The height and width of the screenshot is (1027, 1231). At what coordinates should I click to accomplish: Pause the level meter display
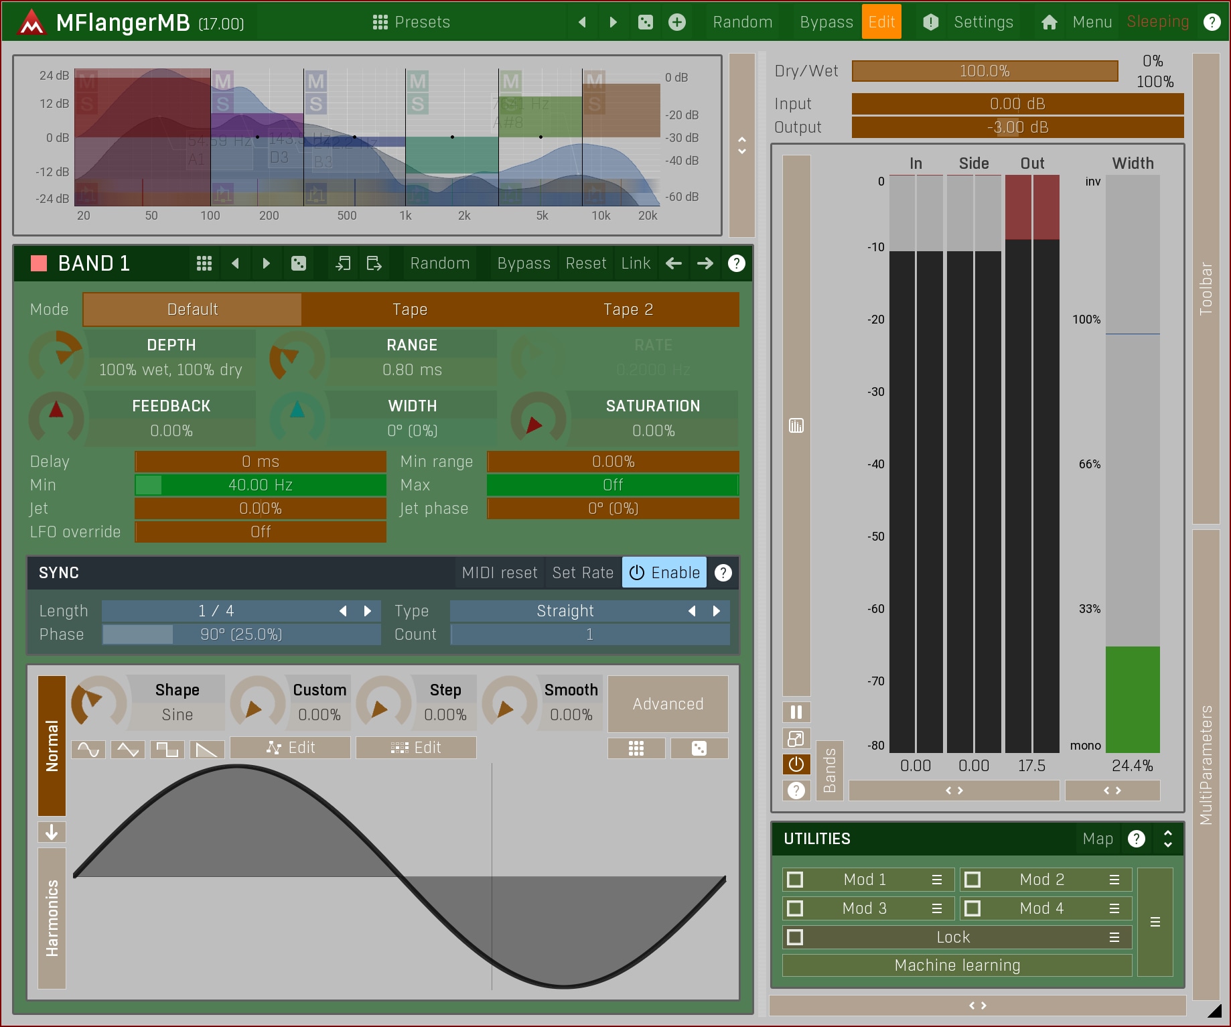(x=796, y=712)
